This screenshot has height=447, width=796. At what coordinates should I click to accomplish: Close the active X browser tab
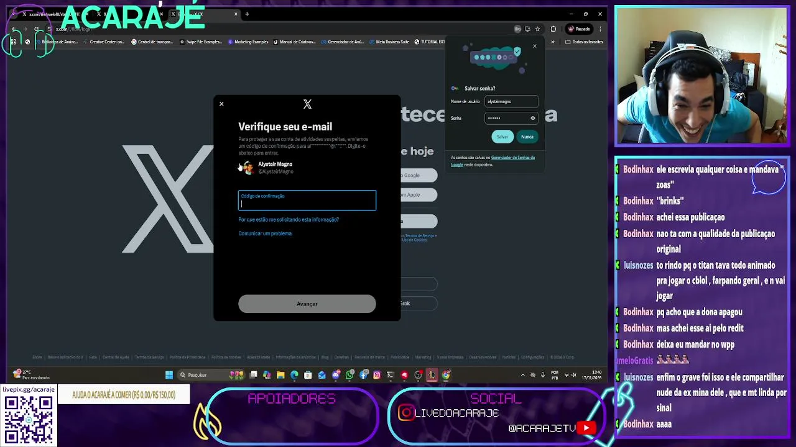(x=236, y=14)
